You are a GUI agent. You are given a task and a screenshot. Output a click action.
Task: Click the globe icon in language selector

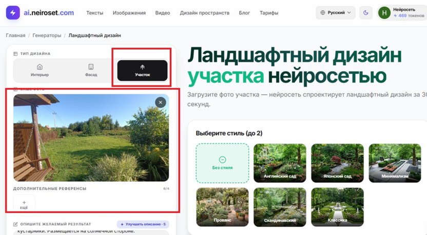[x=323, y=12]
